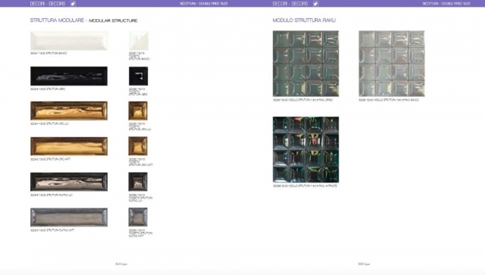
Task: Click the small Nero square tile caption
Action: 138,92
